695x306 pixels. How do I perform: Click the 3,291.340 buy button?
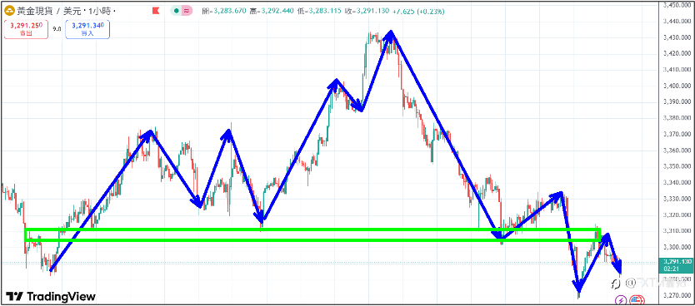click(87, 29)
